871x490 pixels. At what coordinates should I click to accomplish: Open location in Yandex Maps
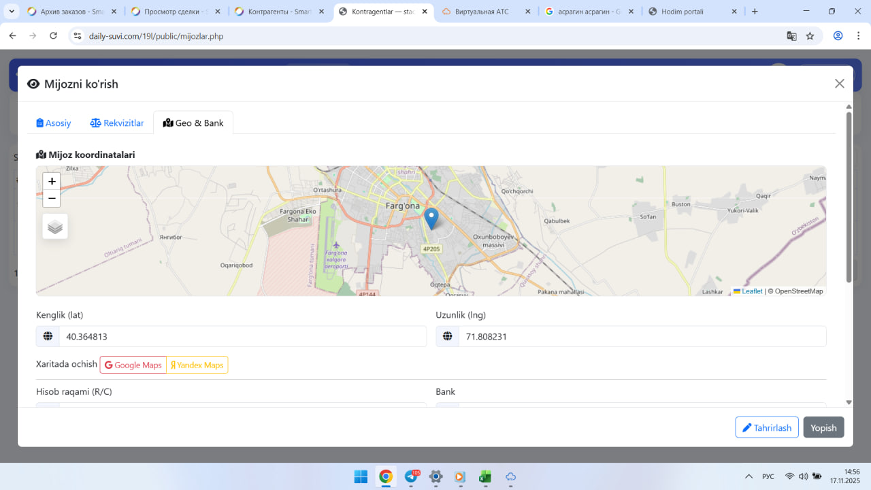(197, 365)
